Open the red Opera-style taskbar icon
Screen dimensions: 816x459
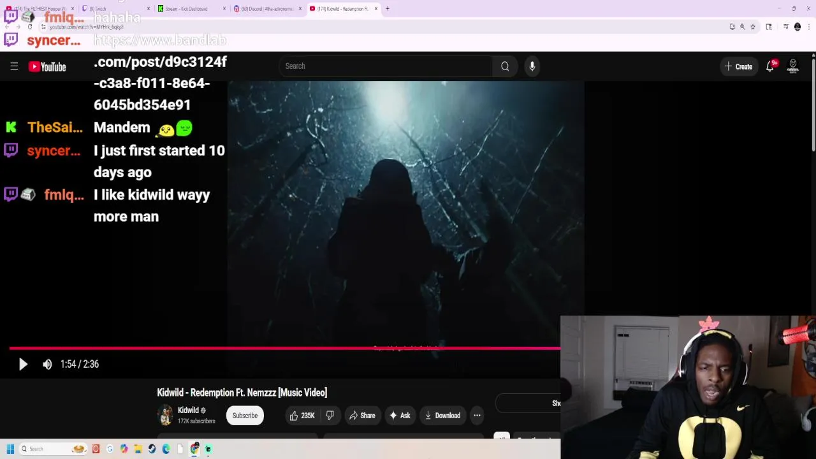96,449
